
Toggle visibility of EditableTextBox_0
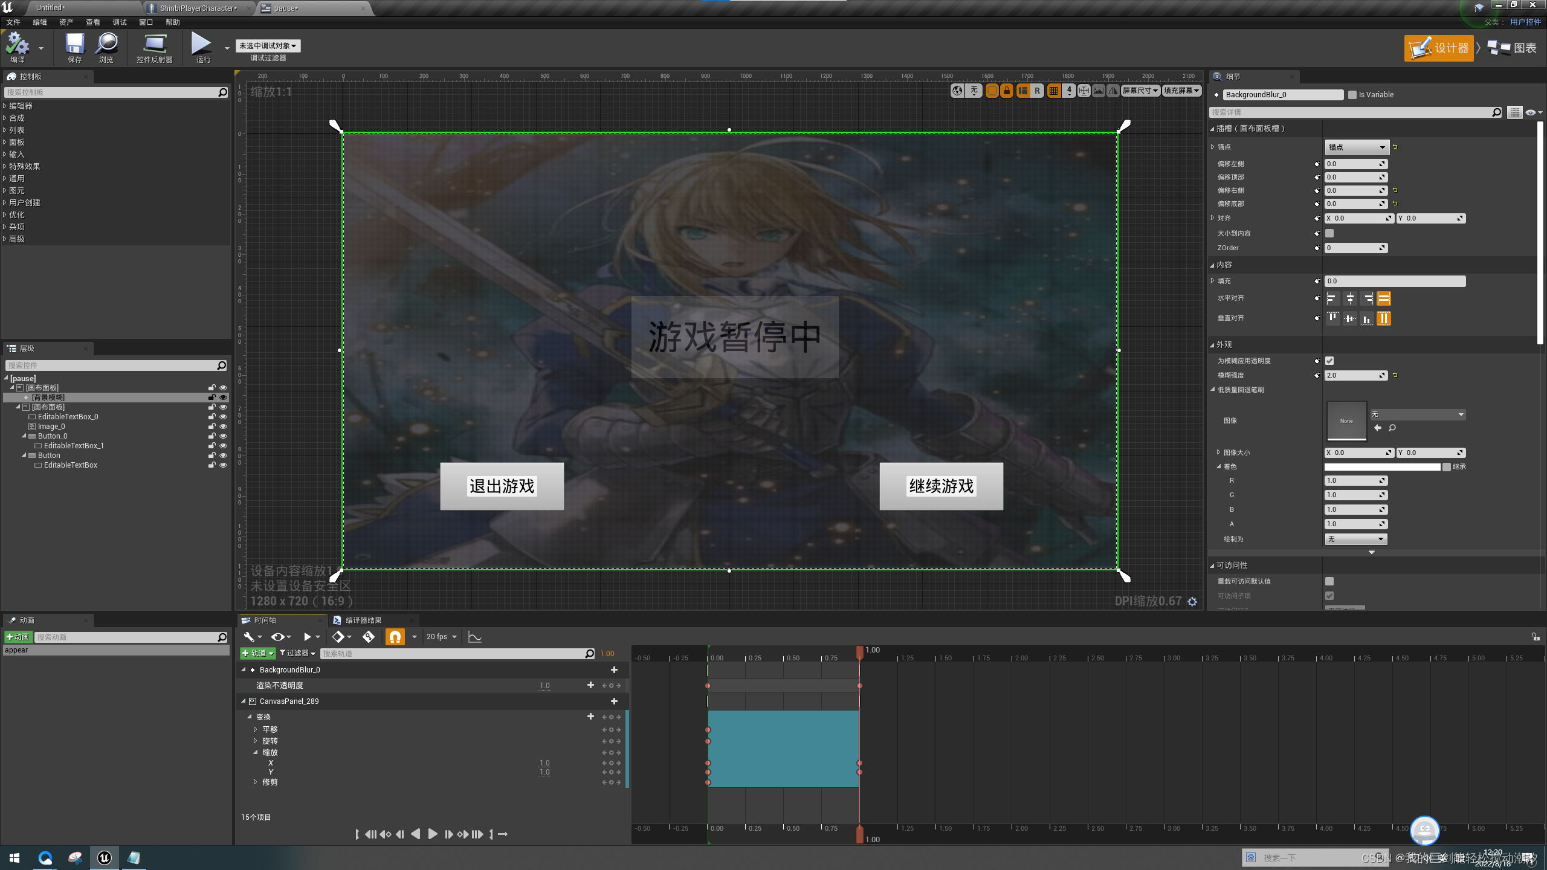223,417
